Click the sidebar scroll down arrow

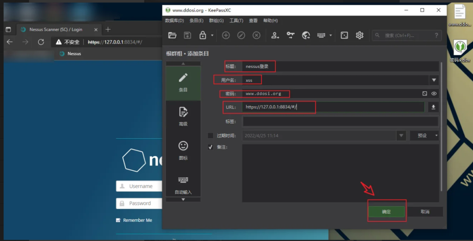(183, 199)
